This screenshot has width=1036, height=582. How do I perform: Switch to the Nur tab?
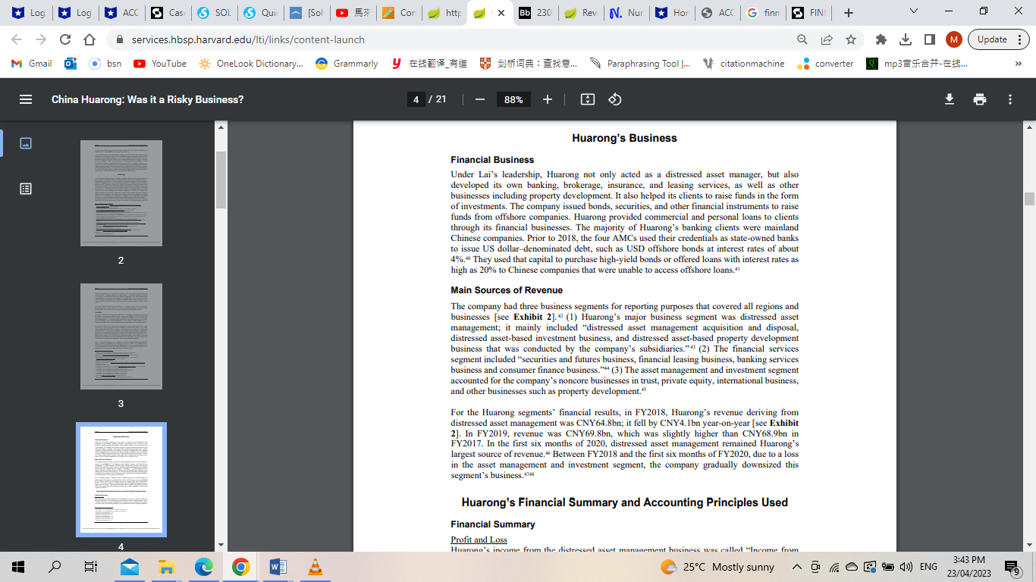pyautogui.click(x=628, y=13)
